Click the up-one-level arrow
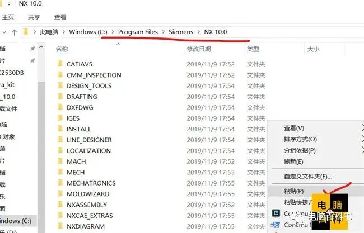The width and height of the screenshot is (364, 233). (x=15, y=32)
